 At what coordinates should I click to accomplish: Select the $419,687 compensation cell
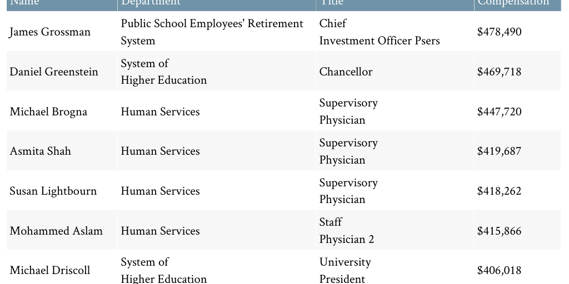(499, 151)
